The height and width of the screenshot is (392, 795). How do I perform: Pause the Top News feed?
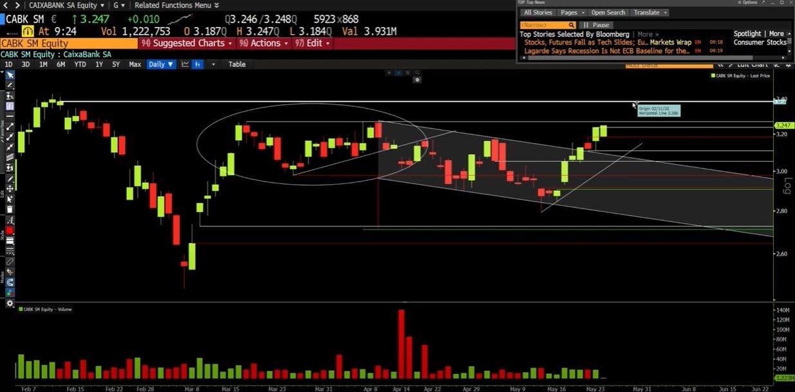[x=596, y=25]
